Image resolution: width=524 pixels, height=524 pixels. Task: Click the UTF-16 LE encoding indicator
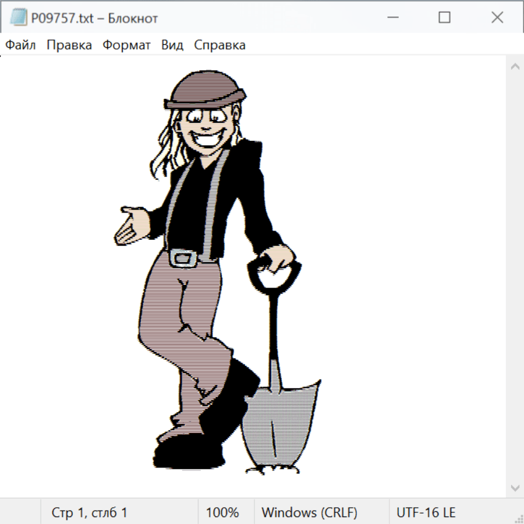point(426,512)
